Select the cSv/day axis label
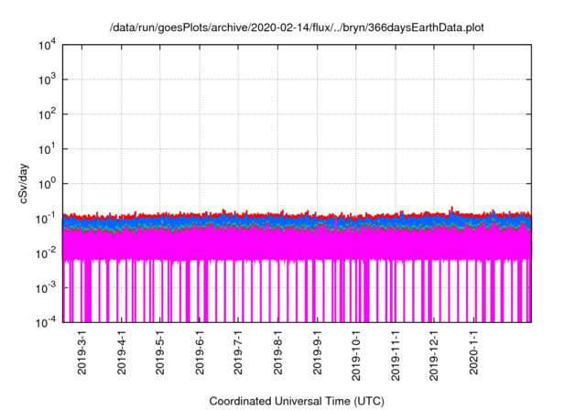 [x=24, y=183]
